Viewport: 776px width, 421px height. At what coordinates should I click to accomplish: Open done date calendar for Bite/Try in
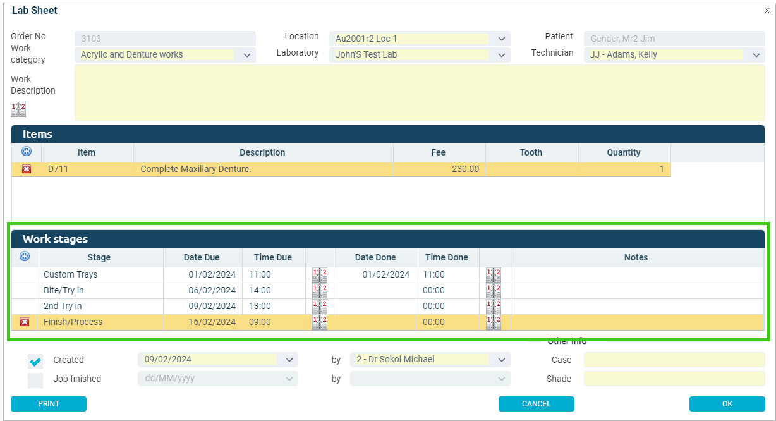tap(494, 291)
